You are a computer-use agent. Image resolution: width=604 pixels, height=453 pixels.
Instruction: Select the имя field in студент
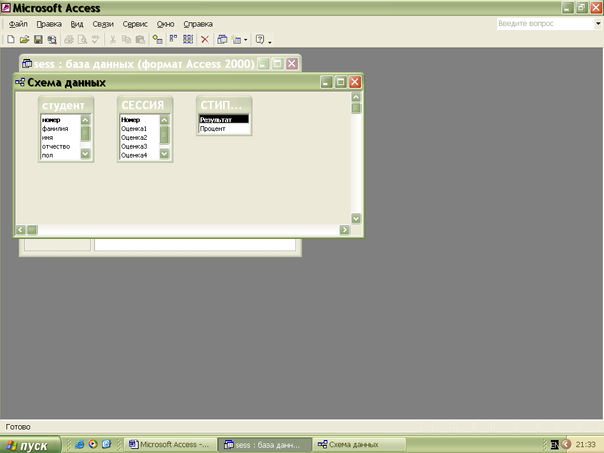pos(61,137)
